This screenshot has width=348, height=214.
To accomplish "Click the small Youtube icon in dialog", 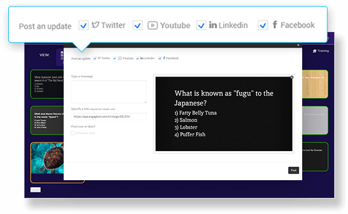I will tap(120, 58).
